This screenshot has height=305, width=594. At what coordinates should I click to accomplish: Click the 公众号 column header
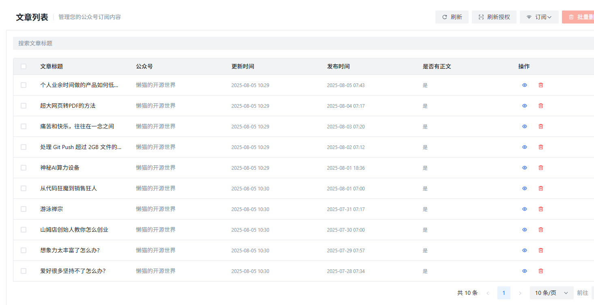point(144,66)
